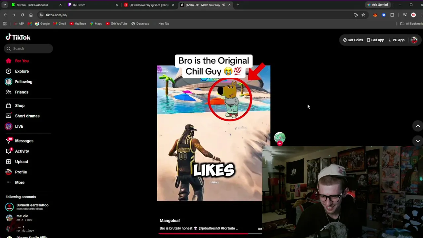Reload the TikTok page
Screen dimensions: 423x238
click(22, 15)
